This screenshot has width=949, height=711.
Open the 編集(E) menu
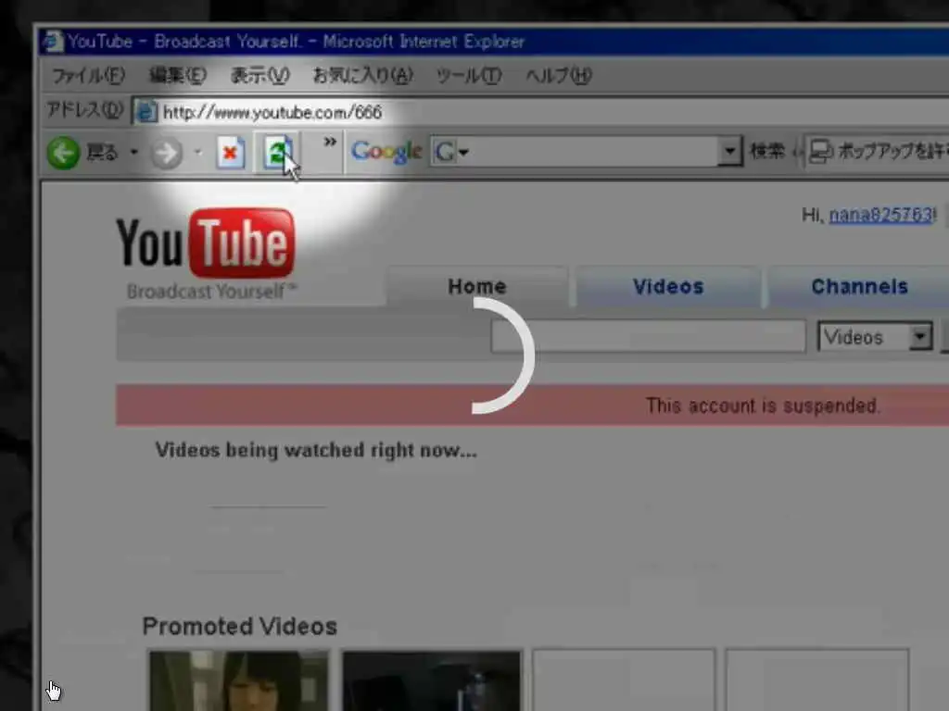[178, 76]
